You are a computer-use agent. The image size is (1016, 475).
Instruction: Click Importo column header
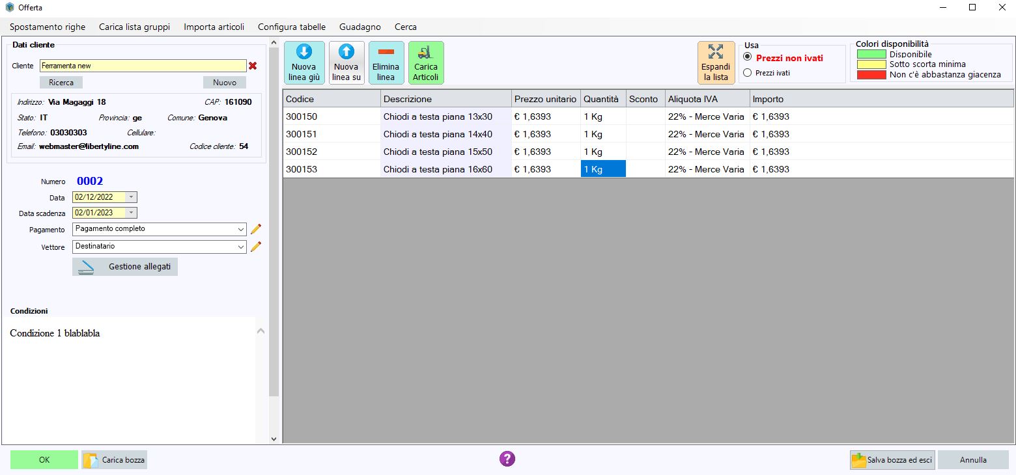(882, 99)
